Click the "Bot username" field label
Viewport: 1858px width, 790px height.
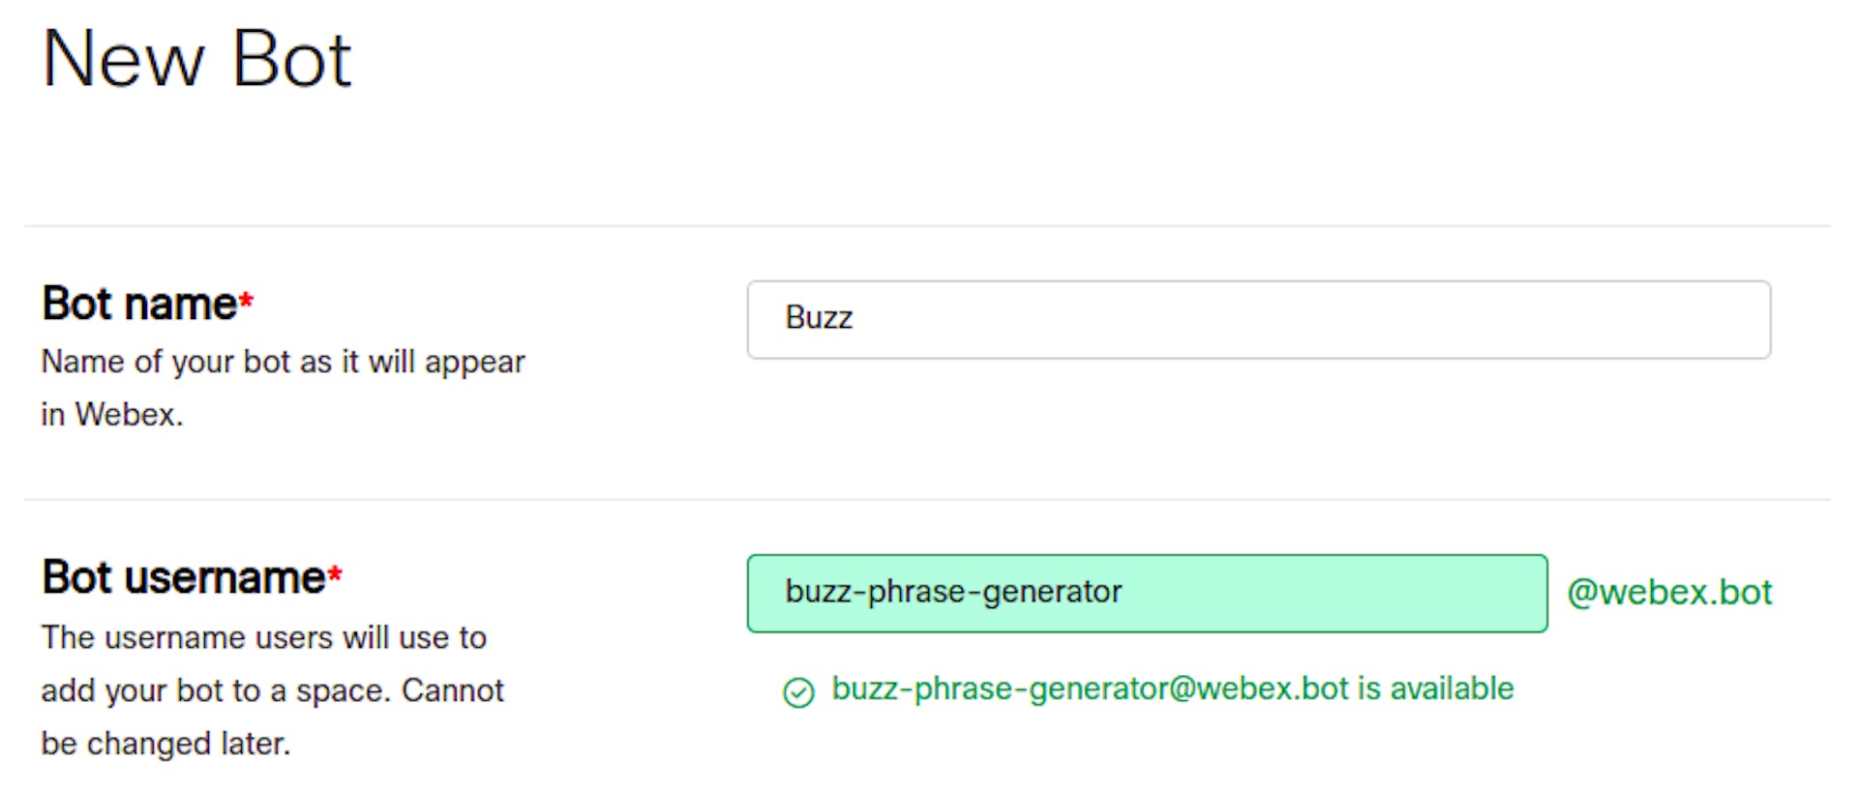(184, 577)
